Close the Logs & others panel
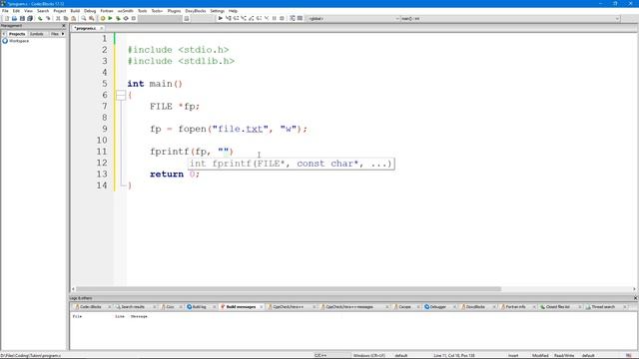This screenshot has height=359, width=639. click(635, 298)
